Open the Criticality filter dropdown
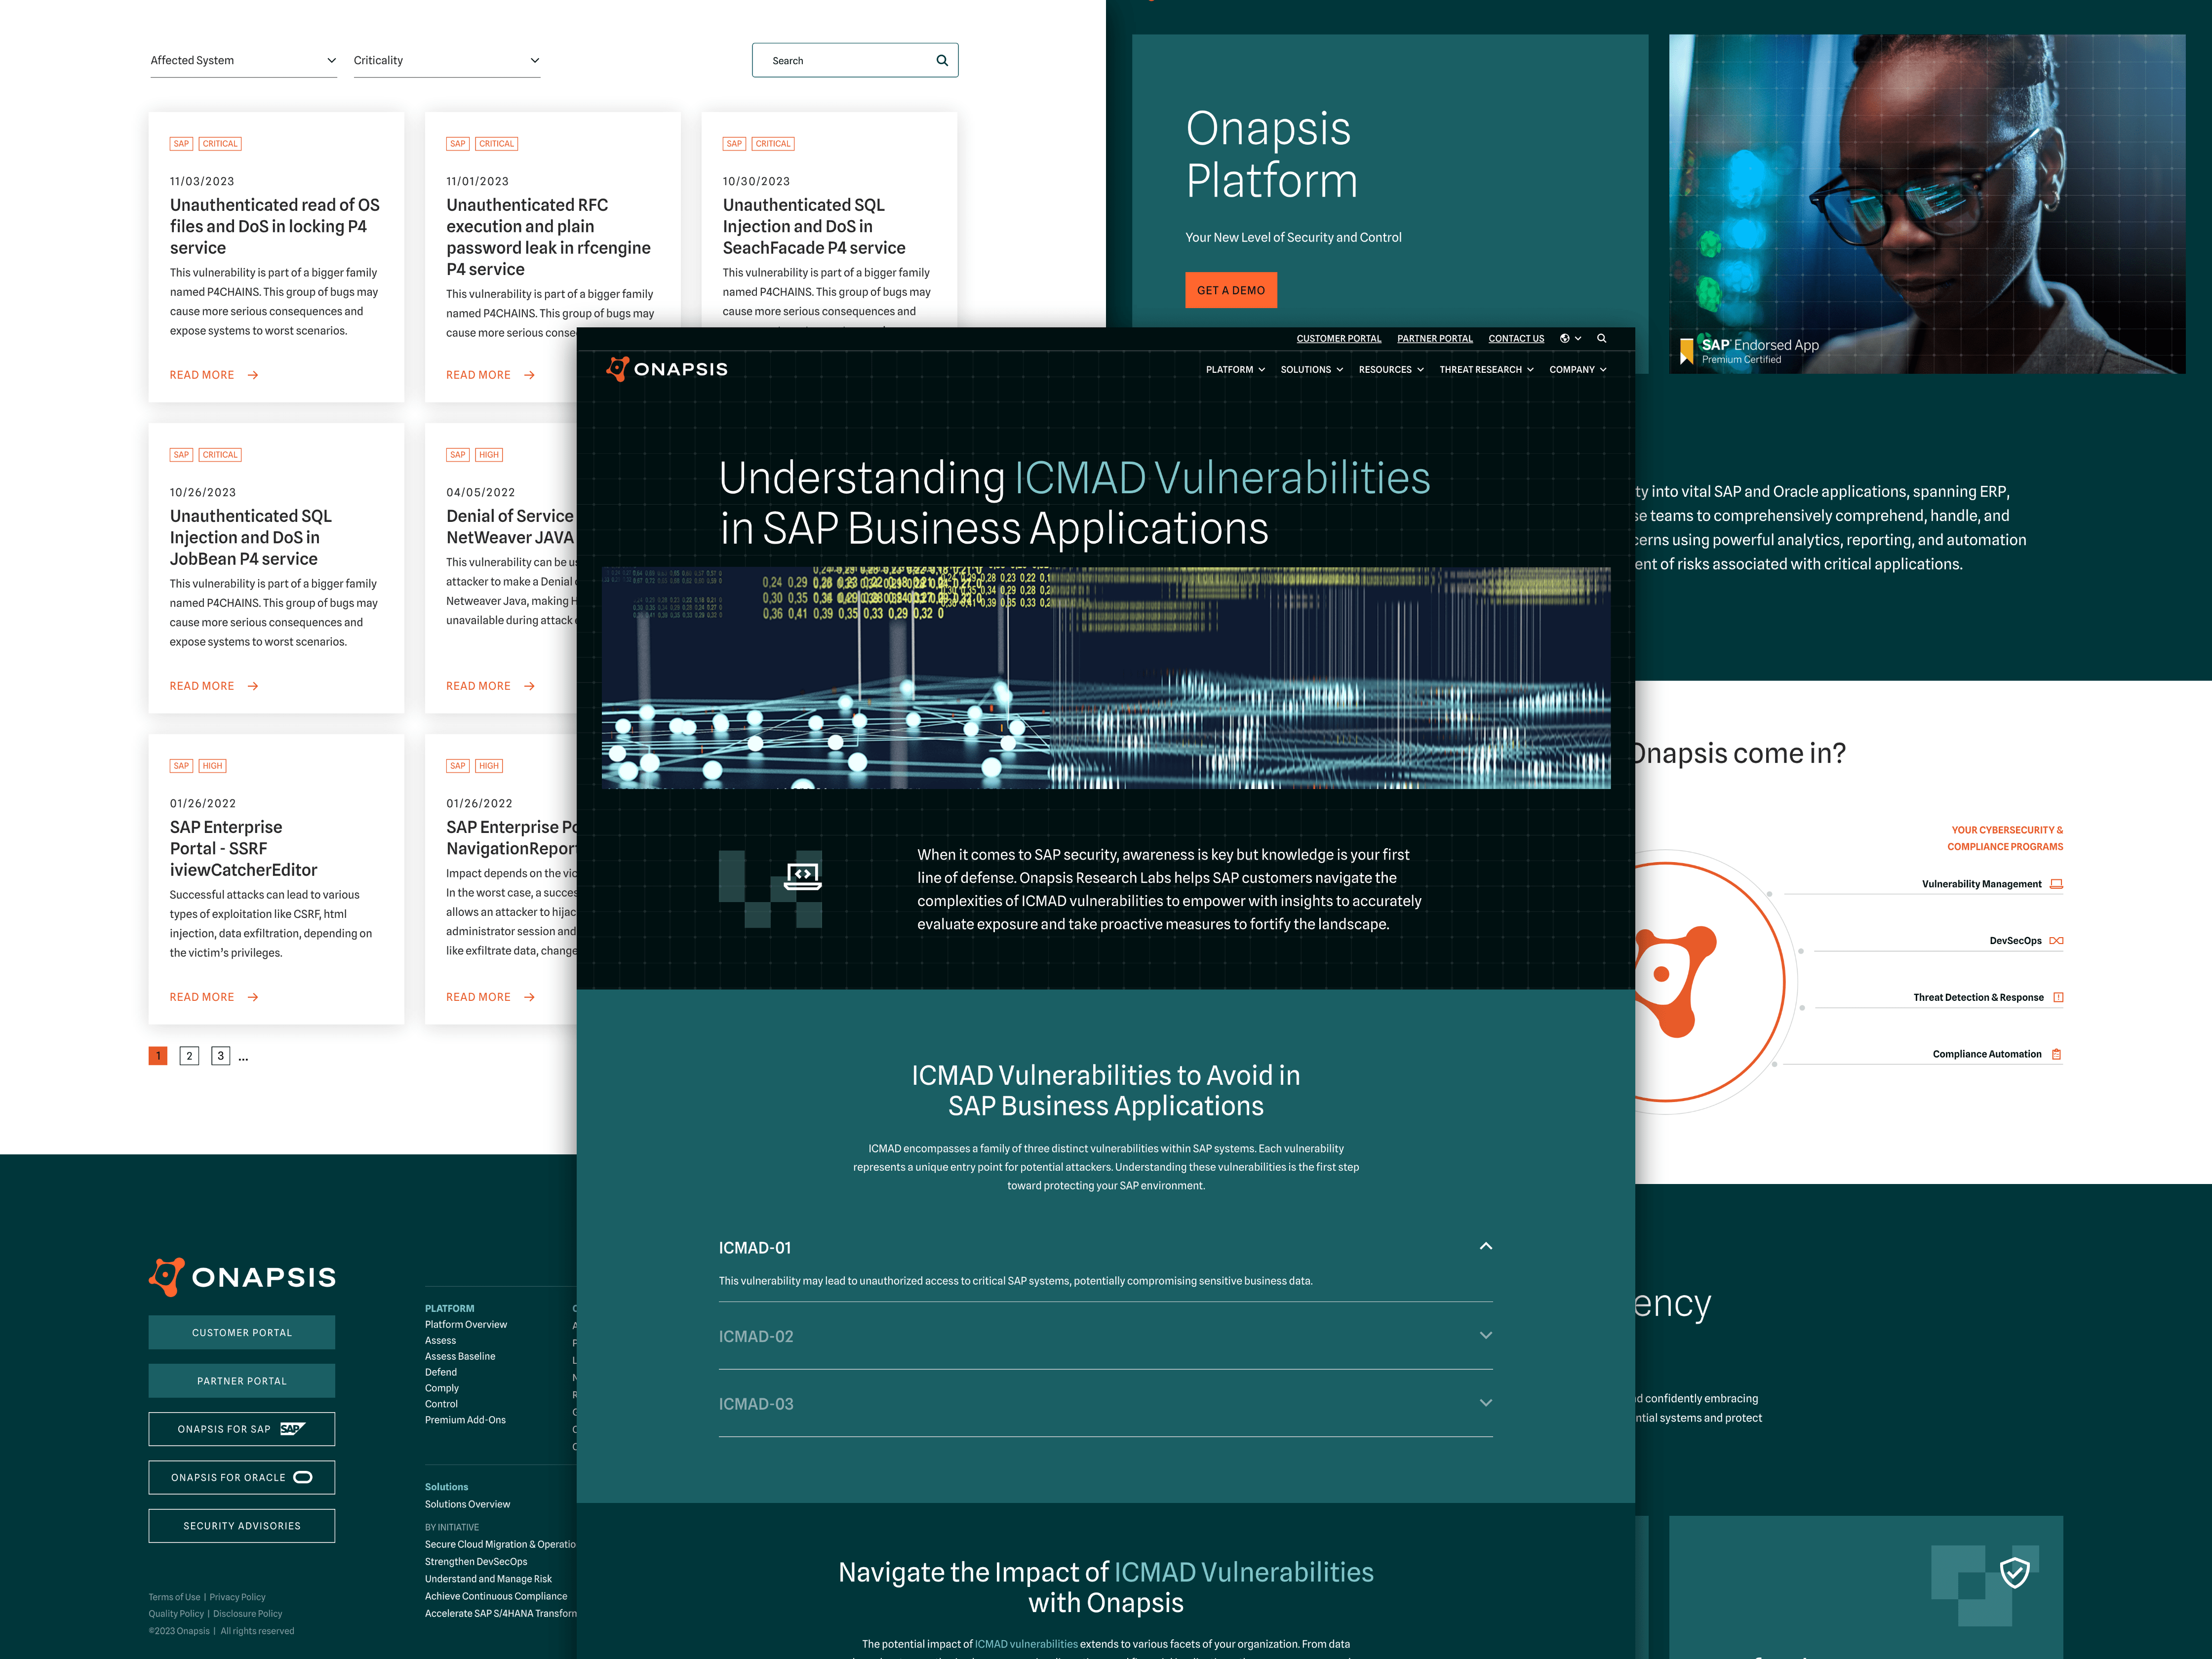 tap(447, 60)
